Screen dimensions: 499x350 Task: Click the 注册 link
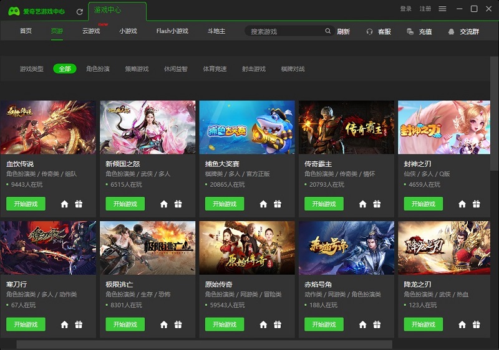425,9
